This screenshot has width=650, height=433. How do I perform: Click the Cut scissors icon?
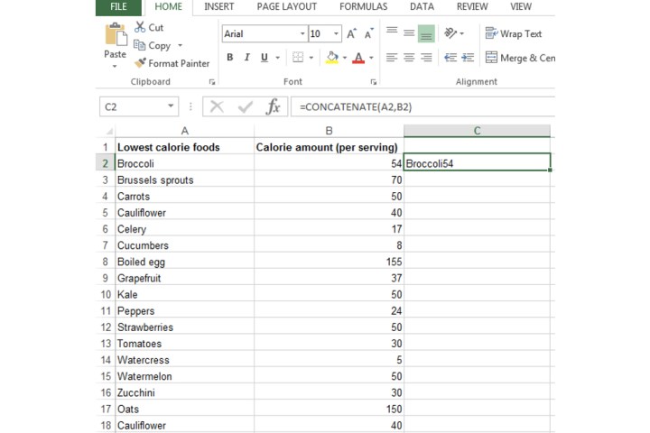[x=149, y=28]
